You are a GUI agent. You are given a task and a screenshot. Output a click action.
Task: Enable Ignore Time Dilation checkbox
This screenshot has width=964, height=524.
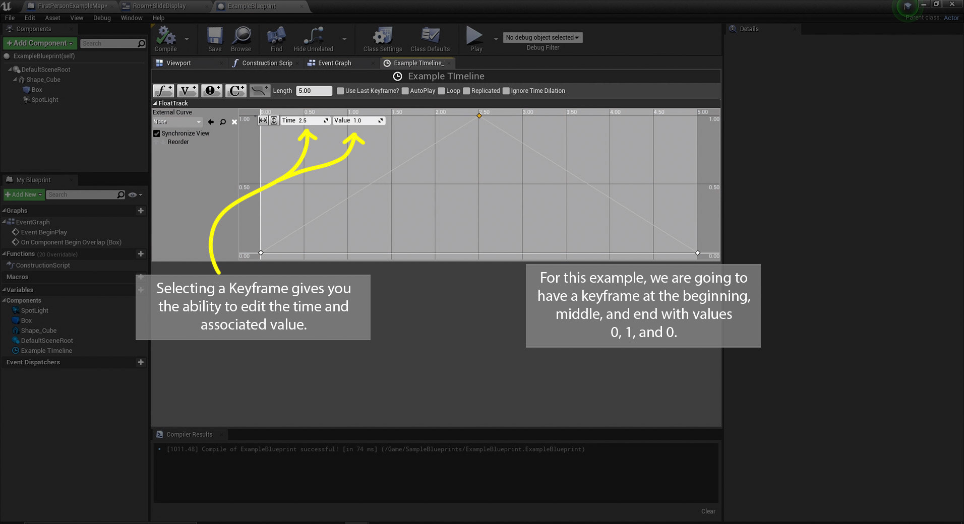click(x=506, y=91)
